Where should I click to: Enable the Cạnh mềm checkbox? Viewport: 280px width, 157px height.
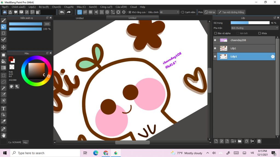[183, 12]
